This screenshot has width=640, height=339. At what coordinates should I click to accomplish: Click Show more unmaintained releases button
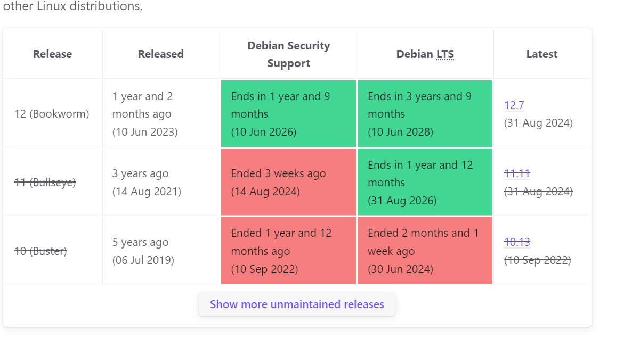(x=297, y=304)
